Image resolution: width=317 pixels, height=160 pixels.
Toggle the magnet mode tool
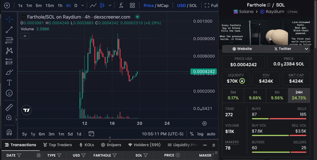pyautogui.click(x=9, y=132)
